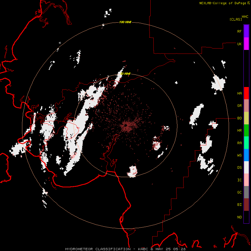The width and height of the screenshot is (251, 251).
Task: Click the DS legend label
Action: click(x=239, y=168)
